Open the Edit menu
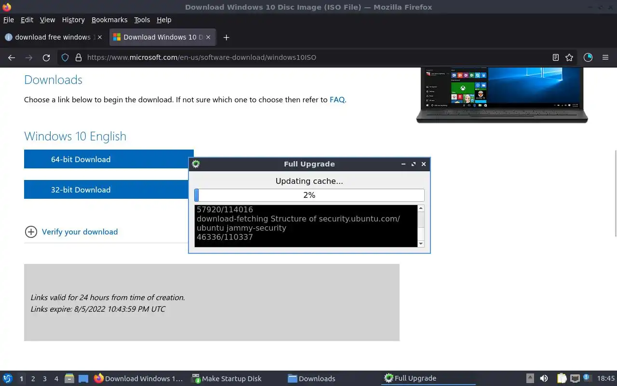 click(27, 20)
